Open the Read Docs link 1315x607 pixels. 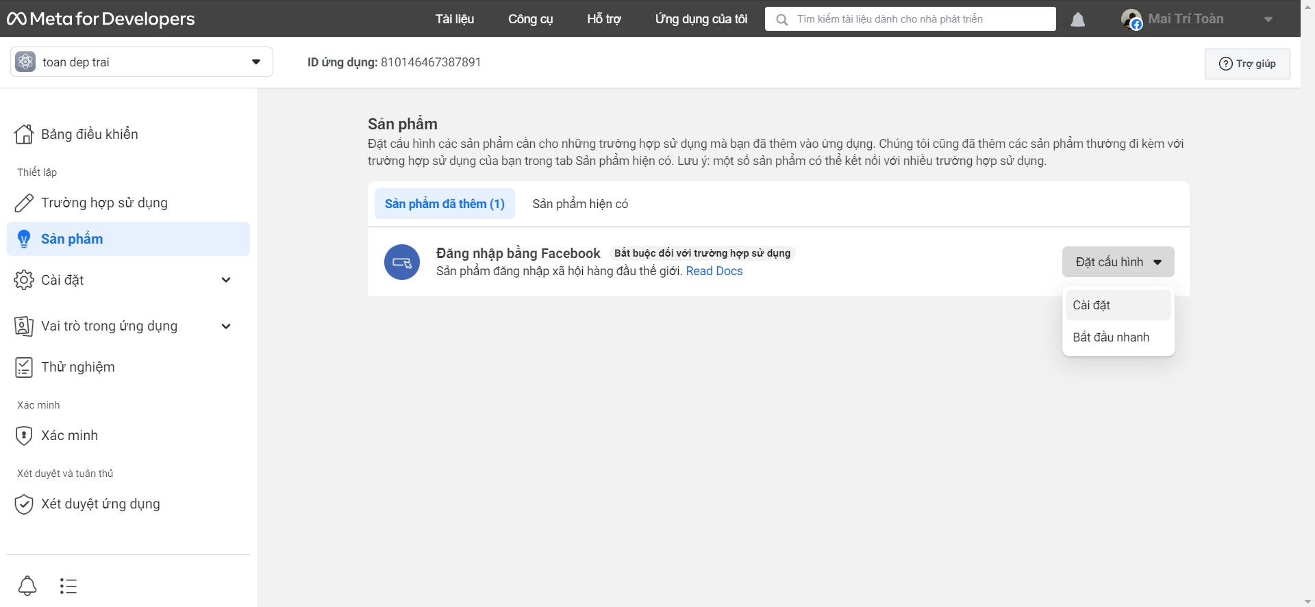pyautogui.click(x=714, y=271)
